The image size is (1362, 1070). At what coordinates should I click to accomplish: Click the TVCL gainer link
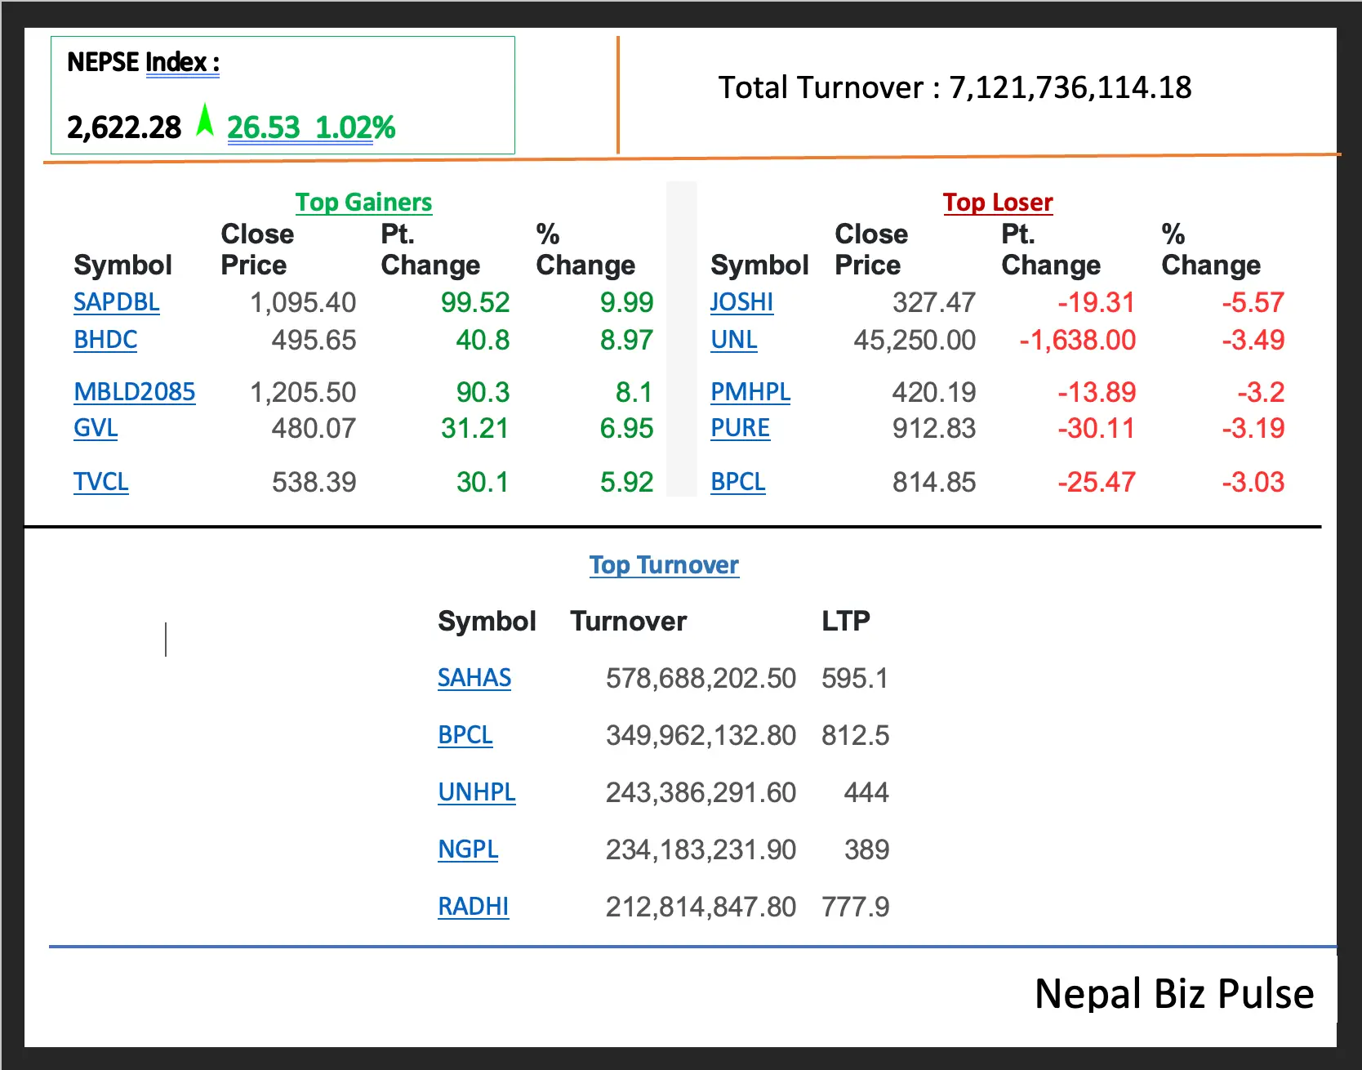[x=100, y=482]
